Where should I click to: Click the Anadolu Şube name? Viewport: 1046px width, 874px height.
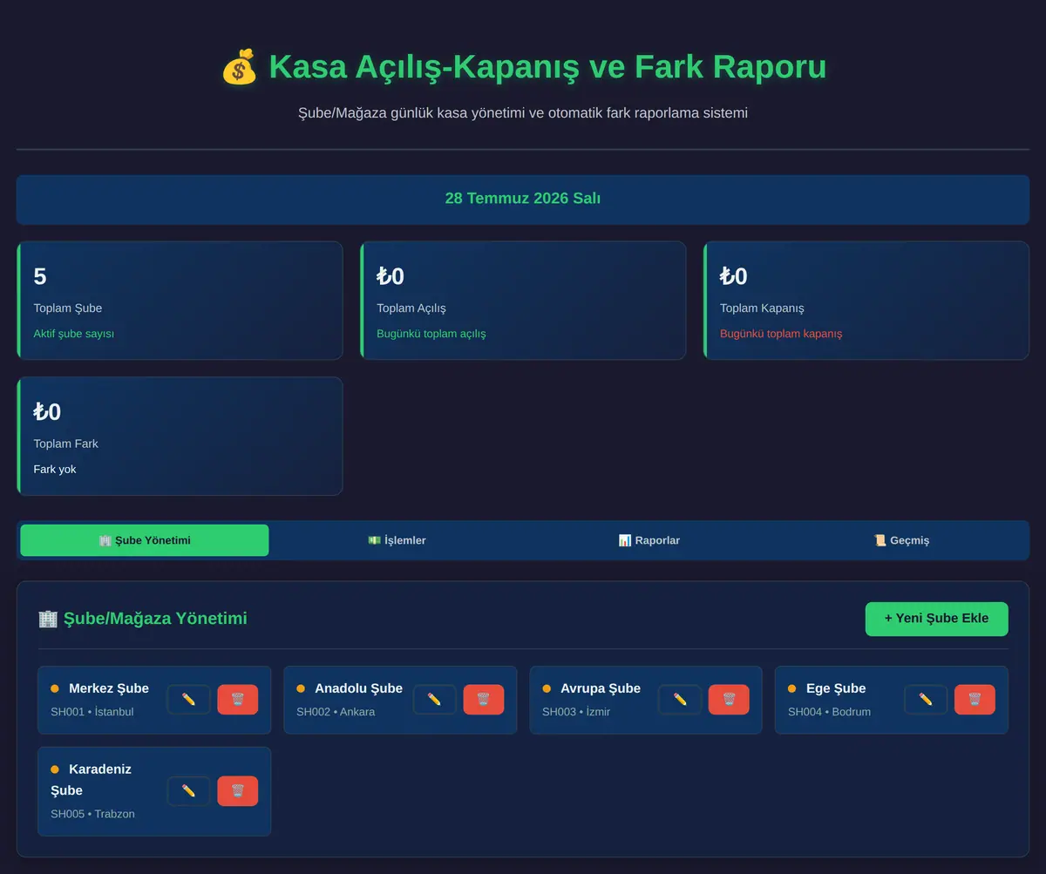pyautogui.click(x=358, y=688)
